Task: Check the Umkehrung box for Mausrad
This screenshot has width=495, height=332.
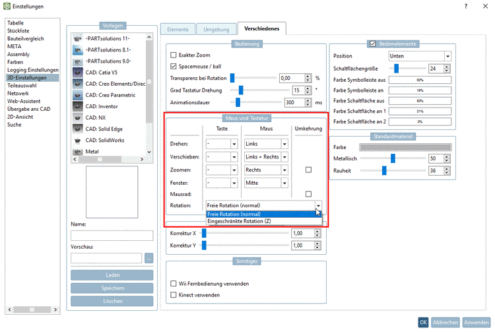Action: 308,194
